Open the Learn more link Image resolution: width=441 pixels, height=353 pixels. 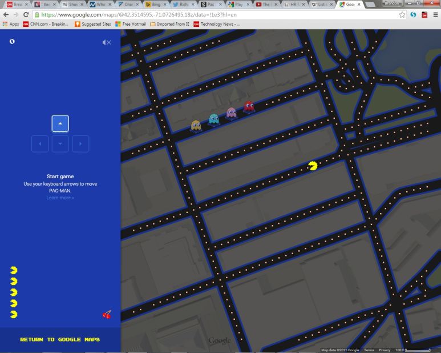click(x=60, y=198)
